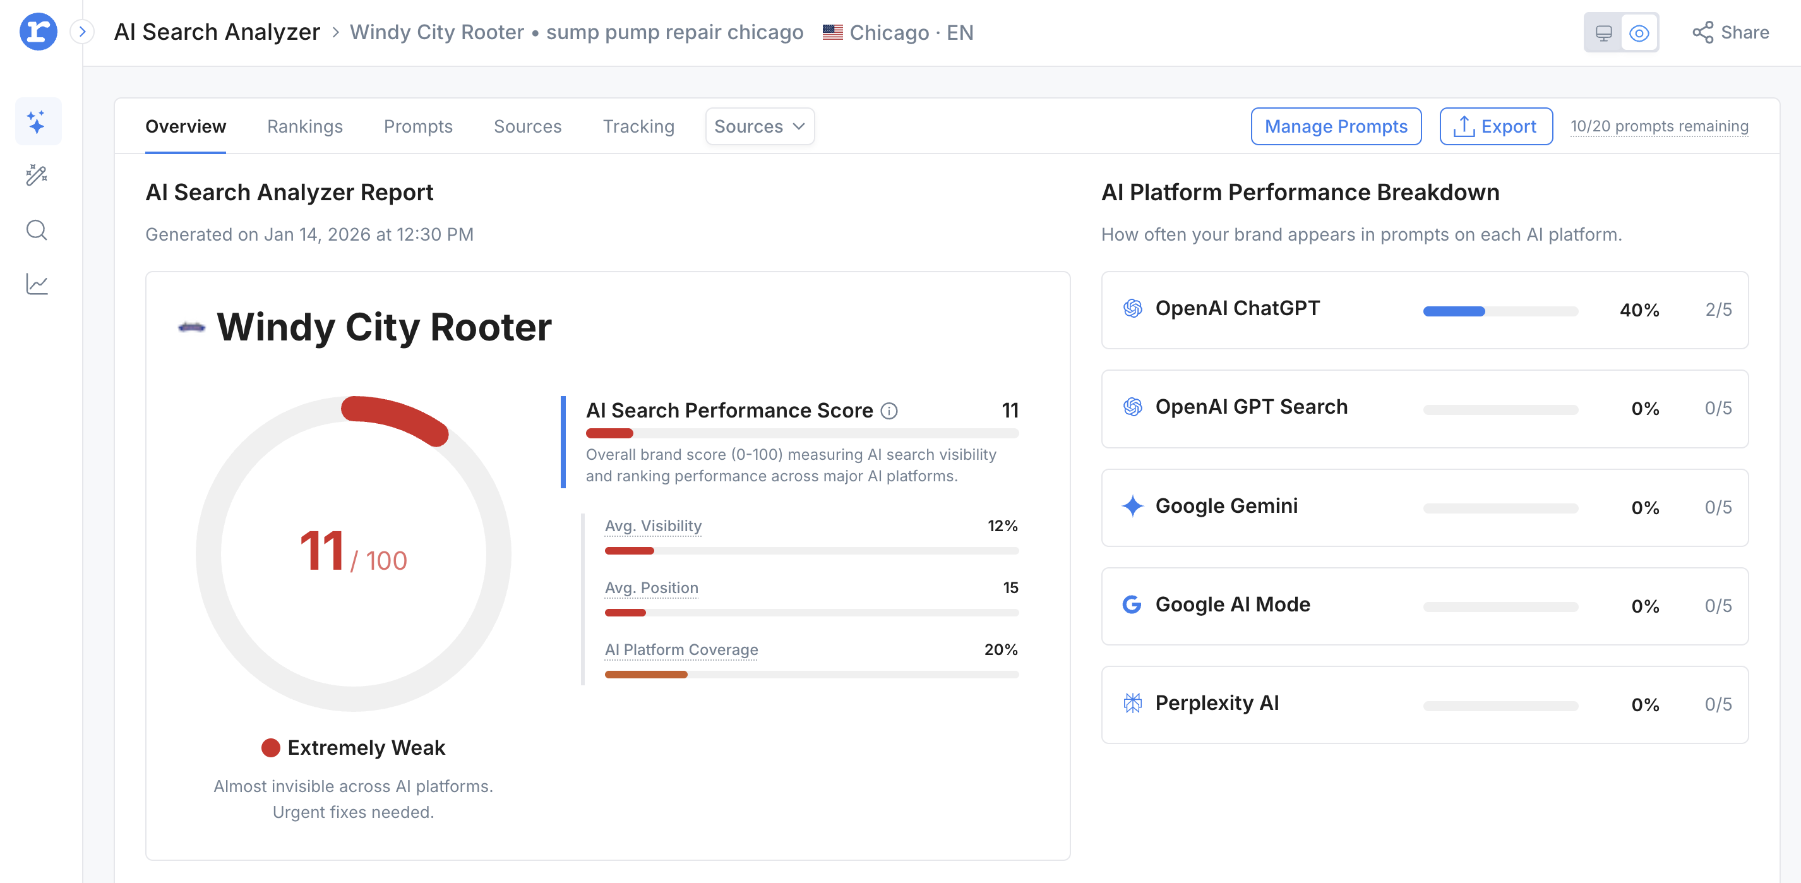Export the report via Export button
This screenshot has height=883, width=1801.
1495,126
